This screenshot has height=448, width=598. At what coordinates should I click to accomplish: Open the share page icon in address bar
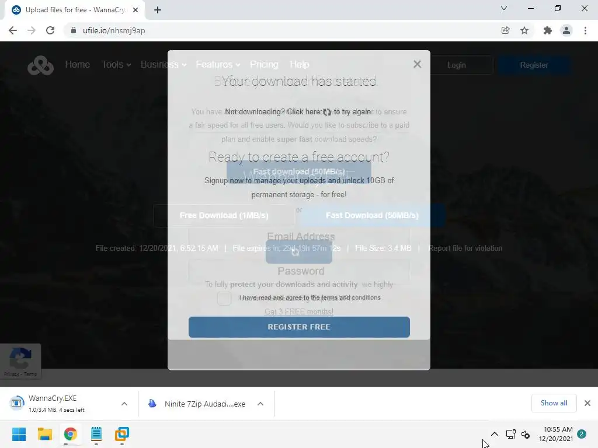click(x=505, y=30)
